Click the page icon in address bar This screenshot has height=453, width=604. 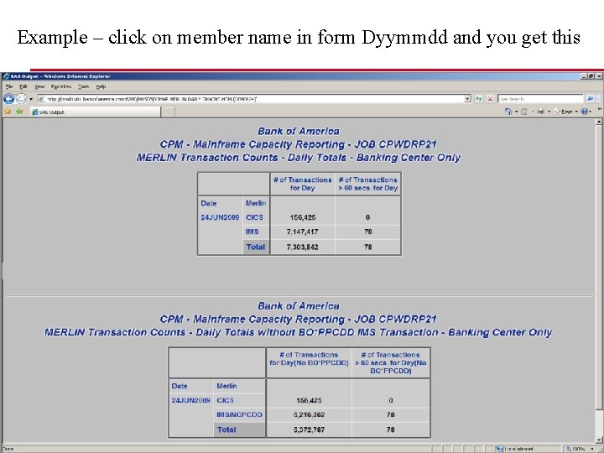pos(42,99)
